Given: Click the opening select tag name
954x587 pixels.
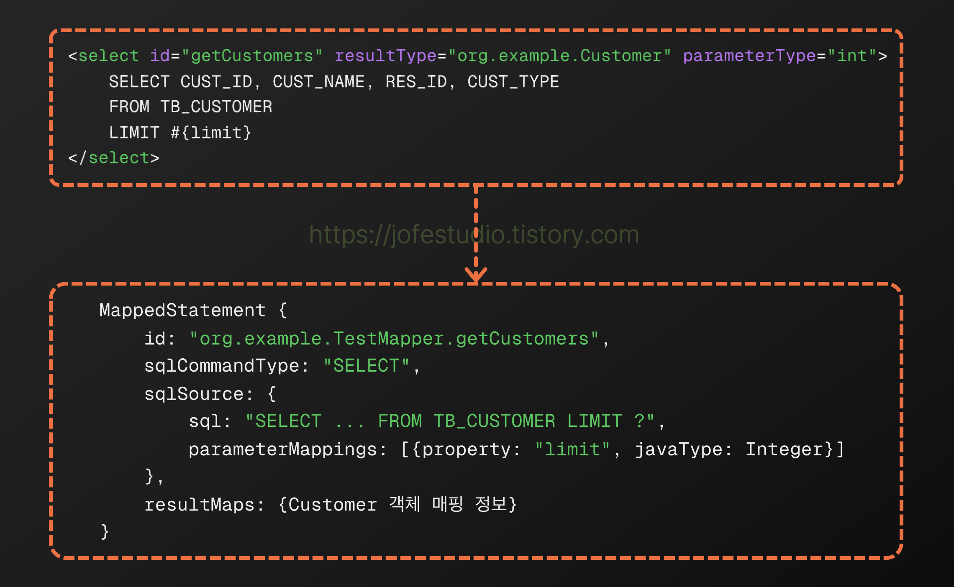Looking at the screenshot, I should coord(108,56).
